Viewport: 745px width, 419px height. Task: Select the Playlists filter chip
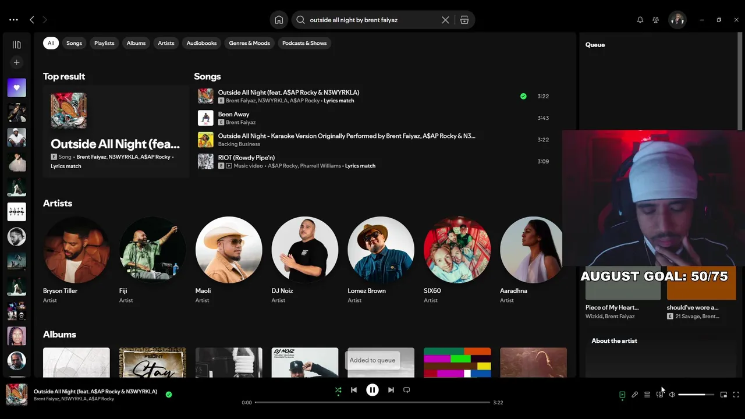[x=104, y=43]
